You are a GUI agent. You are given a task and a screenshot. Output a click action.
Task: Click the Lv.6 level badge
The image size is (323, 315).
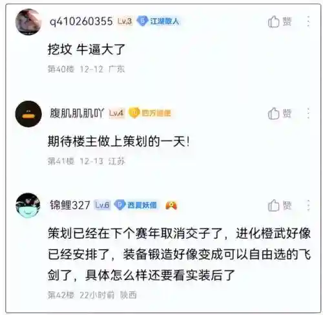[102, 205]
